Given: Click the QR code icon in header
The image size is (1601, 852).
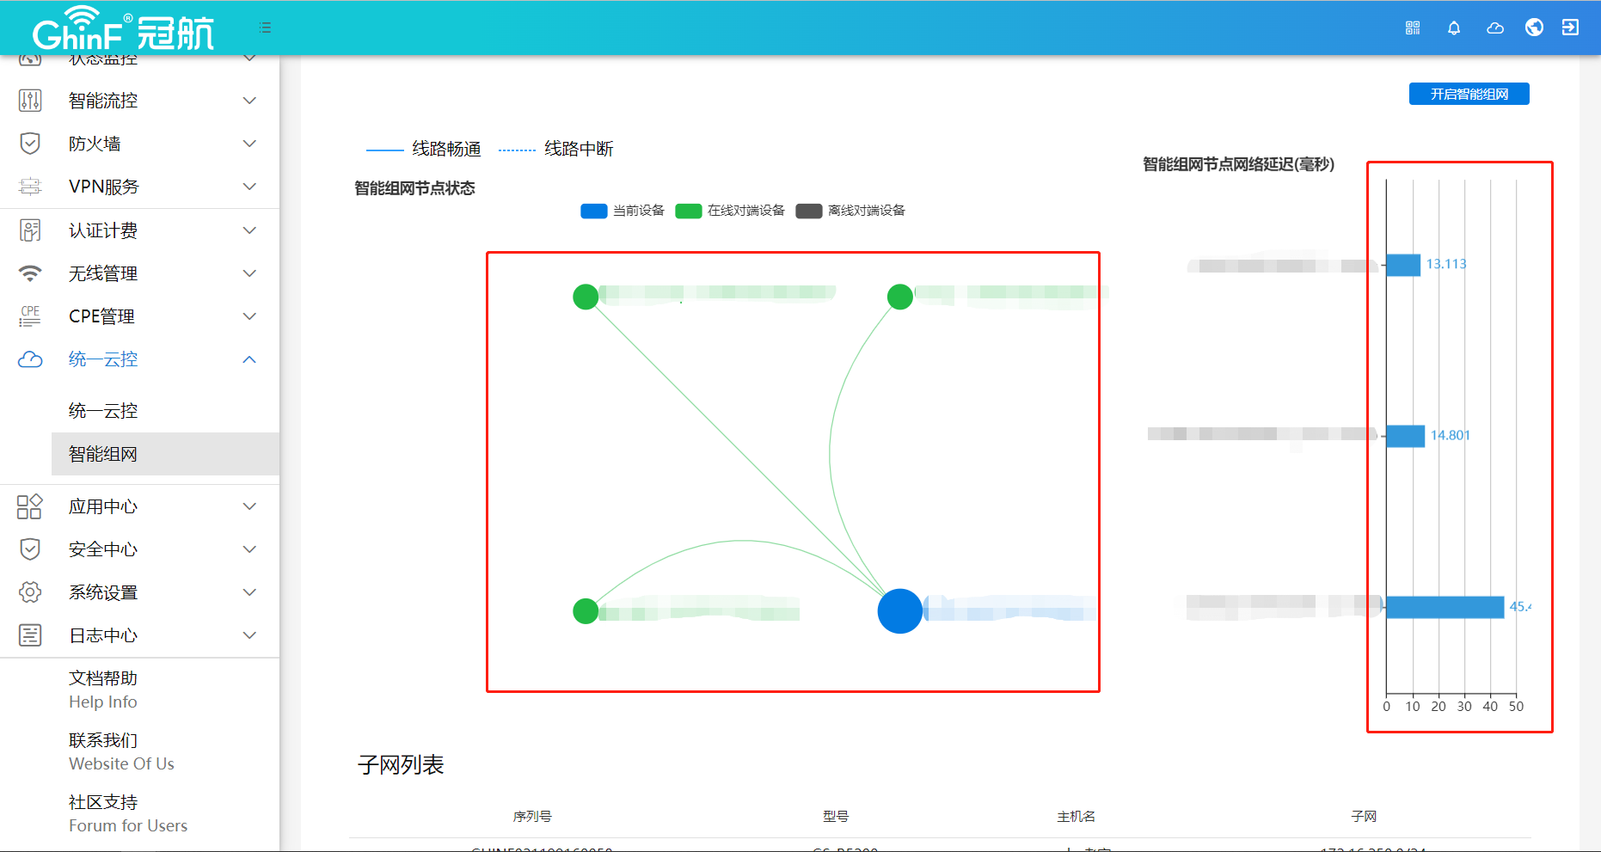Looking at the screenshot, I should pos(1413,28).
